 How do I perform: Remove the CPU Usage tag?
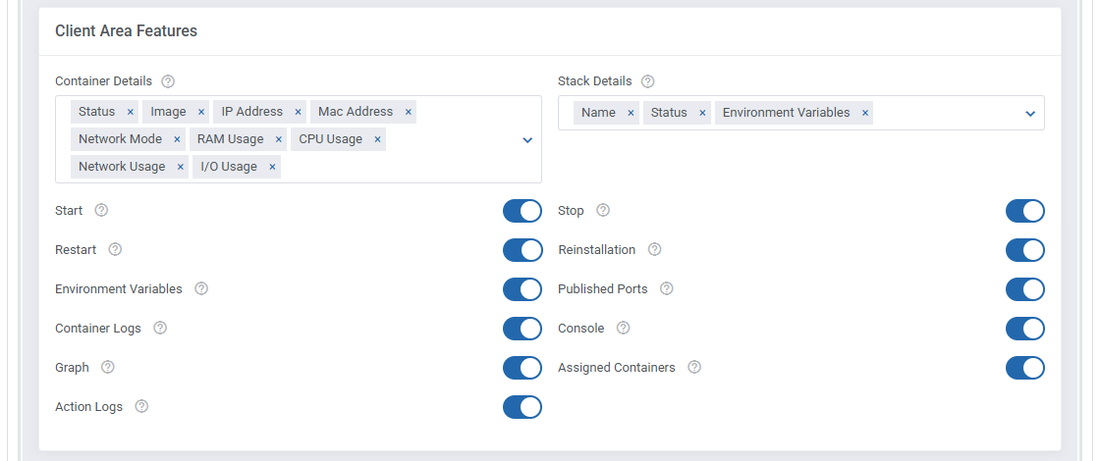(x=377, y=139)
